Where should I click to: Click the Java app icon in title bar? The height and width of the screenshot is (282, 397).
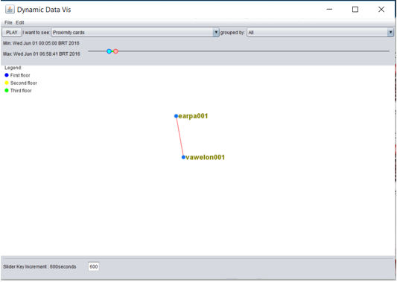(x=10, y=10)
